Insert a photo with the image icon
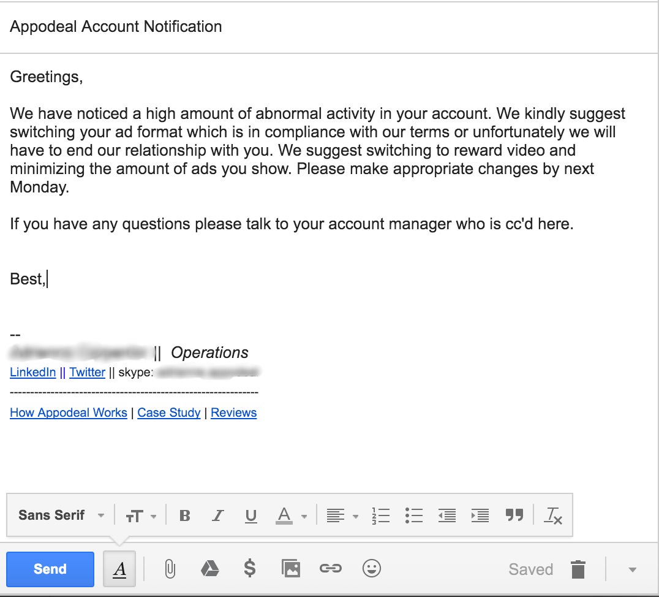The height and width of the screenshot is (597, 659). (290, 569)
